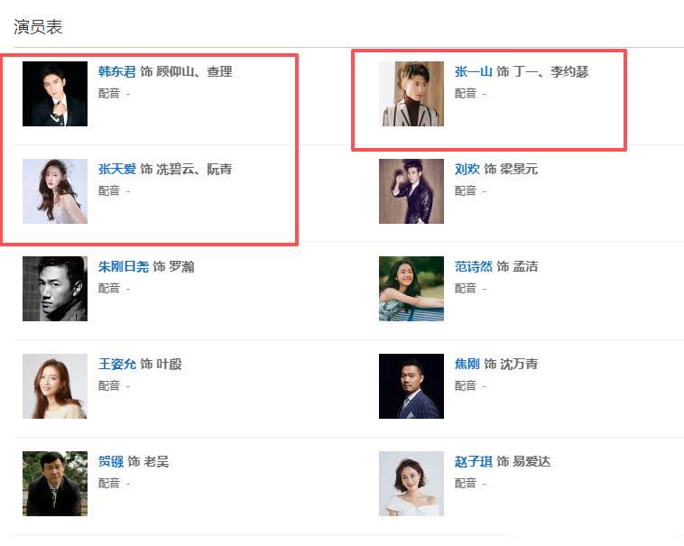Select the 朱刚日尧 name link
This screenshot has width=684, height=546.
click(x=123, y=267)
